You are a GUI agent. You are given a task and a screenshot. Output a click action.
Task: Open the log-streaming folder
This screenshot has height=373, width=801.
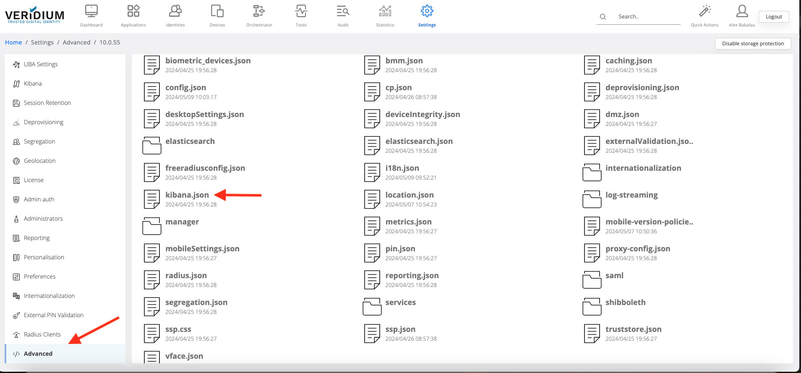click(x=631, y=195)
